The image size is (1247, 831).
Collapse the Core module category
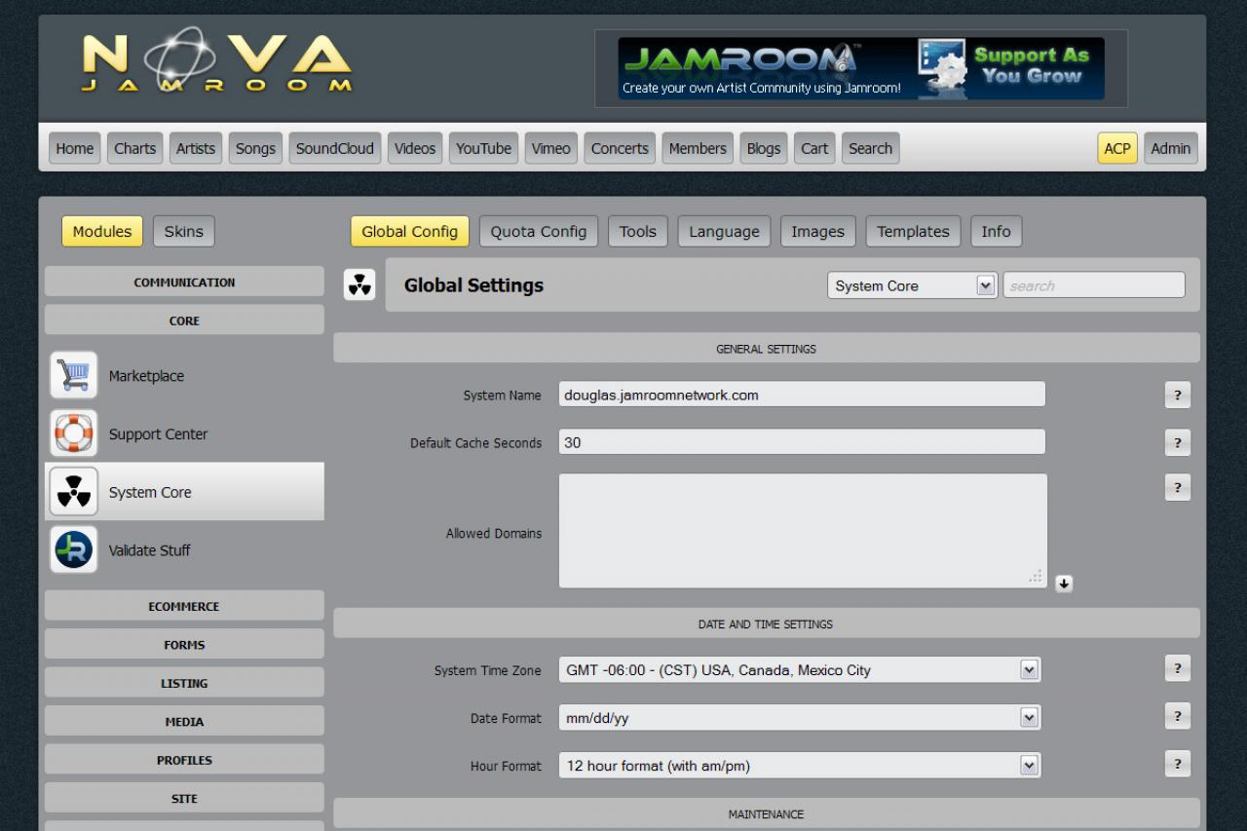[184, 321]
